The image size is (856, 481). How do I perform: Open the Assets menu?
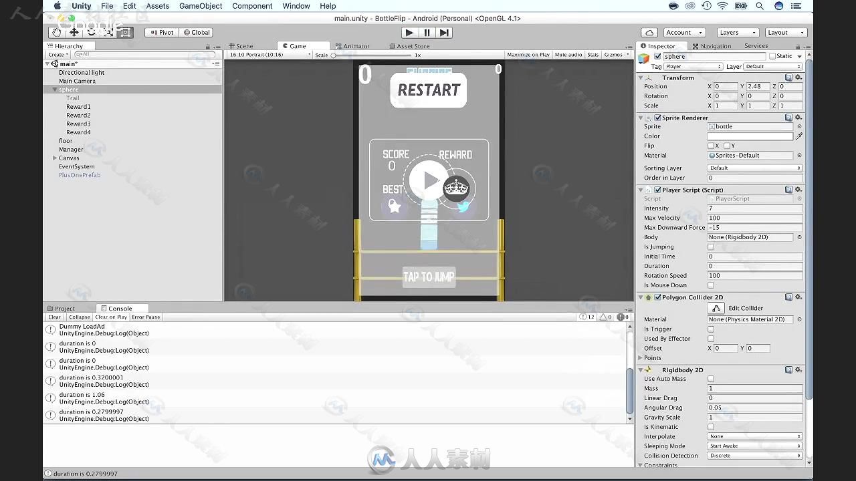158,6
